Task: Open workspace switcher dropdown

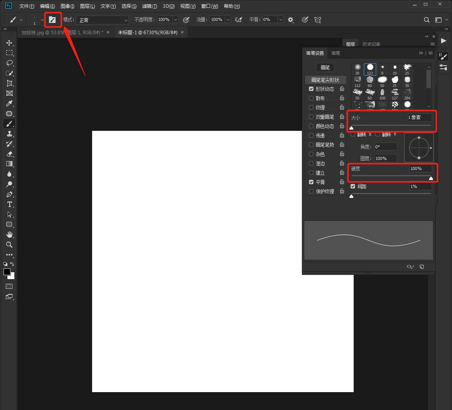Action: [441, 19]
